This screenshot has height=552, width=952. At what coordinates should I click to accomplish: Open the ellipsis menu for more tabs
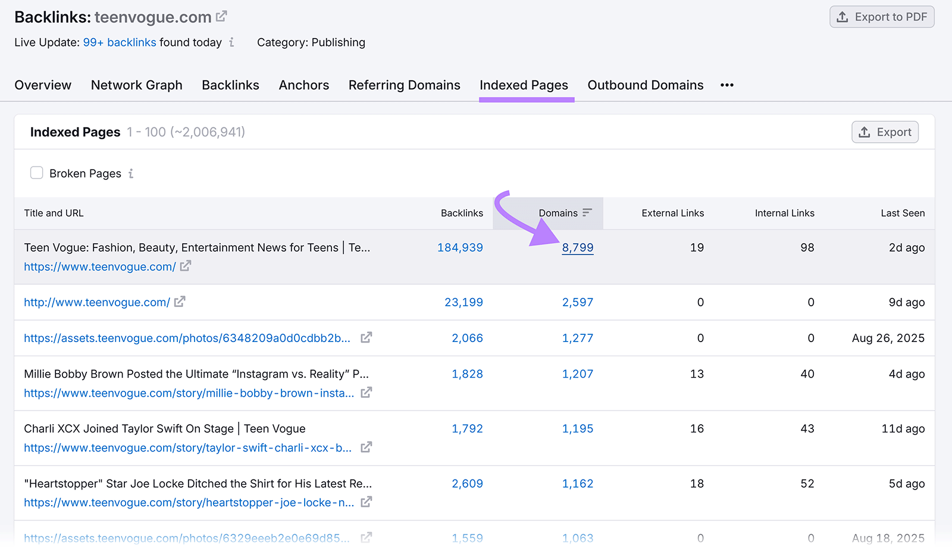pos(726,85)
